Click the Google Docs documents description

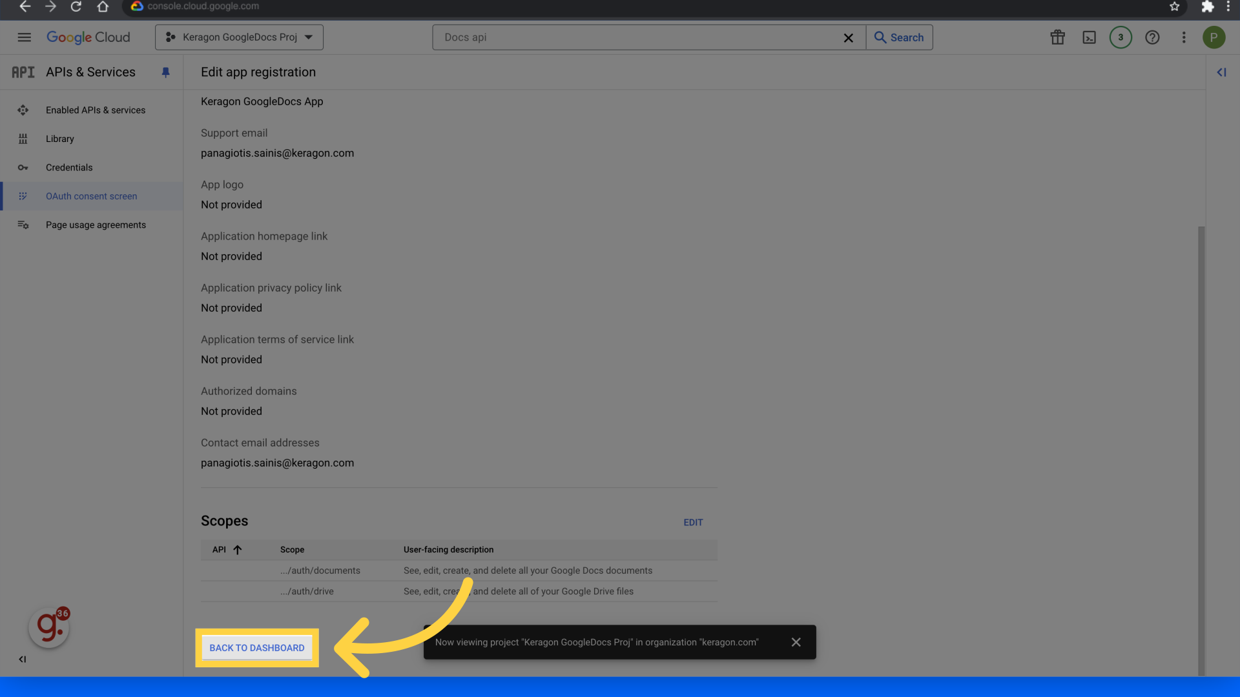click(528, 571)
